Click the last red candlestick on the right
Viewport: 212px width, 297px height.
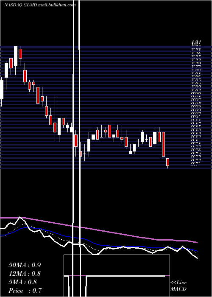point(167,162)
